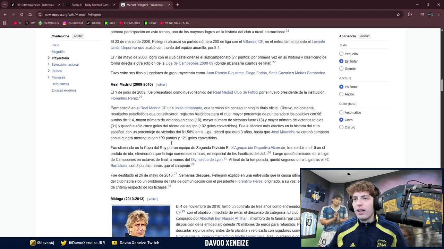Screen dimensions: 444x249
Task: Expand Palmarés section in contents
Action: click(49, 77)
